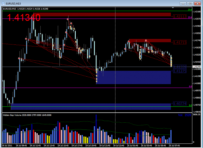This screenshot has height=148, width=203.
Task: Click the green 23.6 Fibonacci level label
Action: pyautogui.click(x=190, y=10)
